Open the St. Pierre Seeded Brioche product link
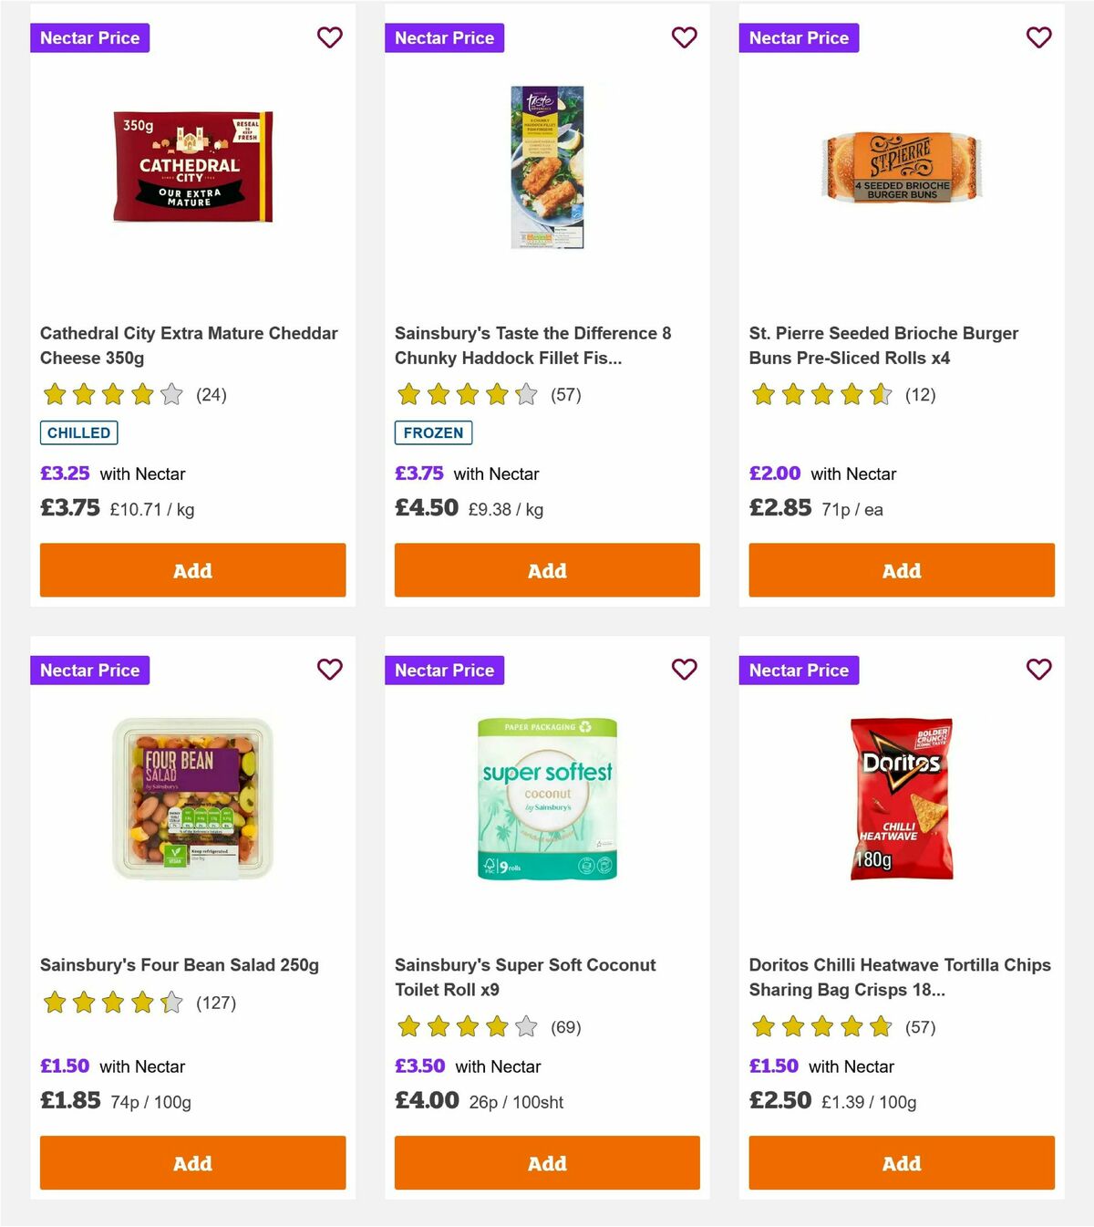Image resolution: width=1094 pixels, height=1227 pixels. point(883,346)
